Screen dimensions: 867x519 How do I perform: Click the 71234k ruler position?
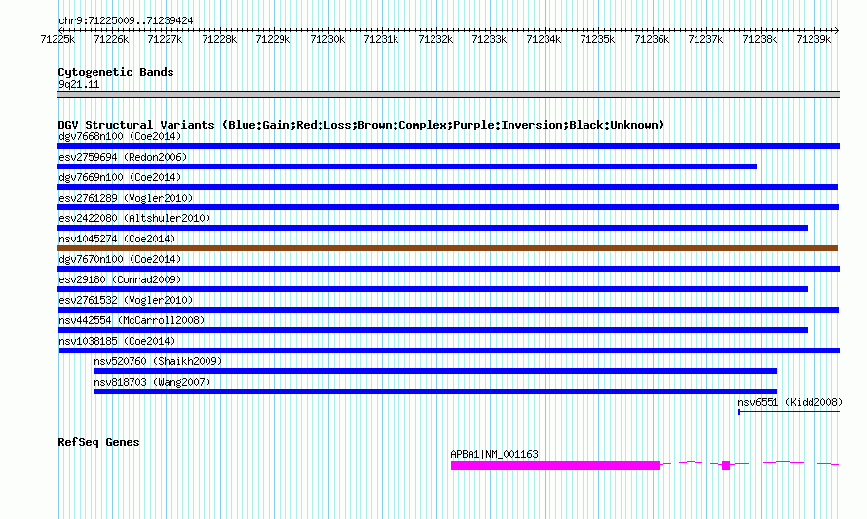pos(544,39)
